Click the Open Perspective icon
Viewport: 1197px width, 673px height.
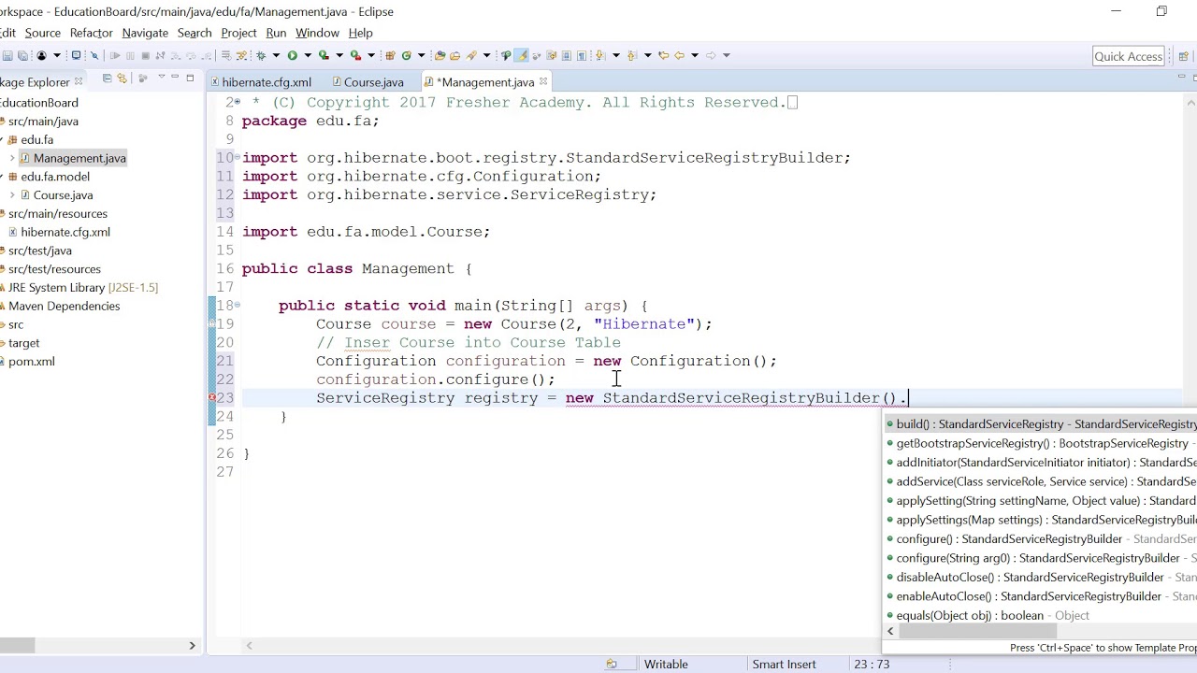pos(1183,56)
